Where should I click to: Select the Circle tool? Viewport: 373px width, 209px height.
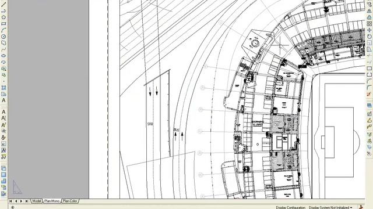3,37
